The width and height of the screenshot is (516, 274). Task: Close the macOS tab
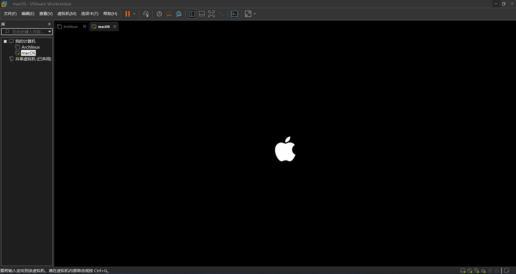pos(114,27)
